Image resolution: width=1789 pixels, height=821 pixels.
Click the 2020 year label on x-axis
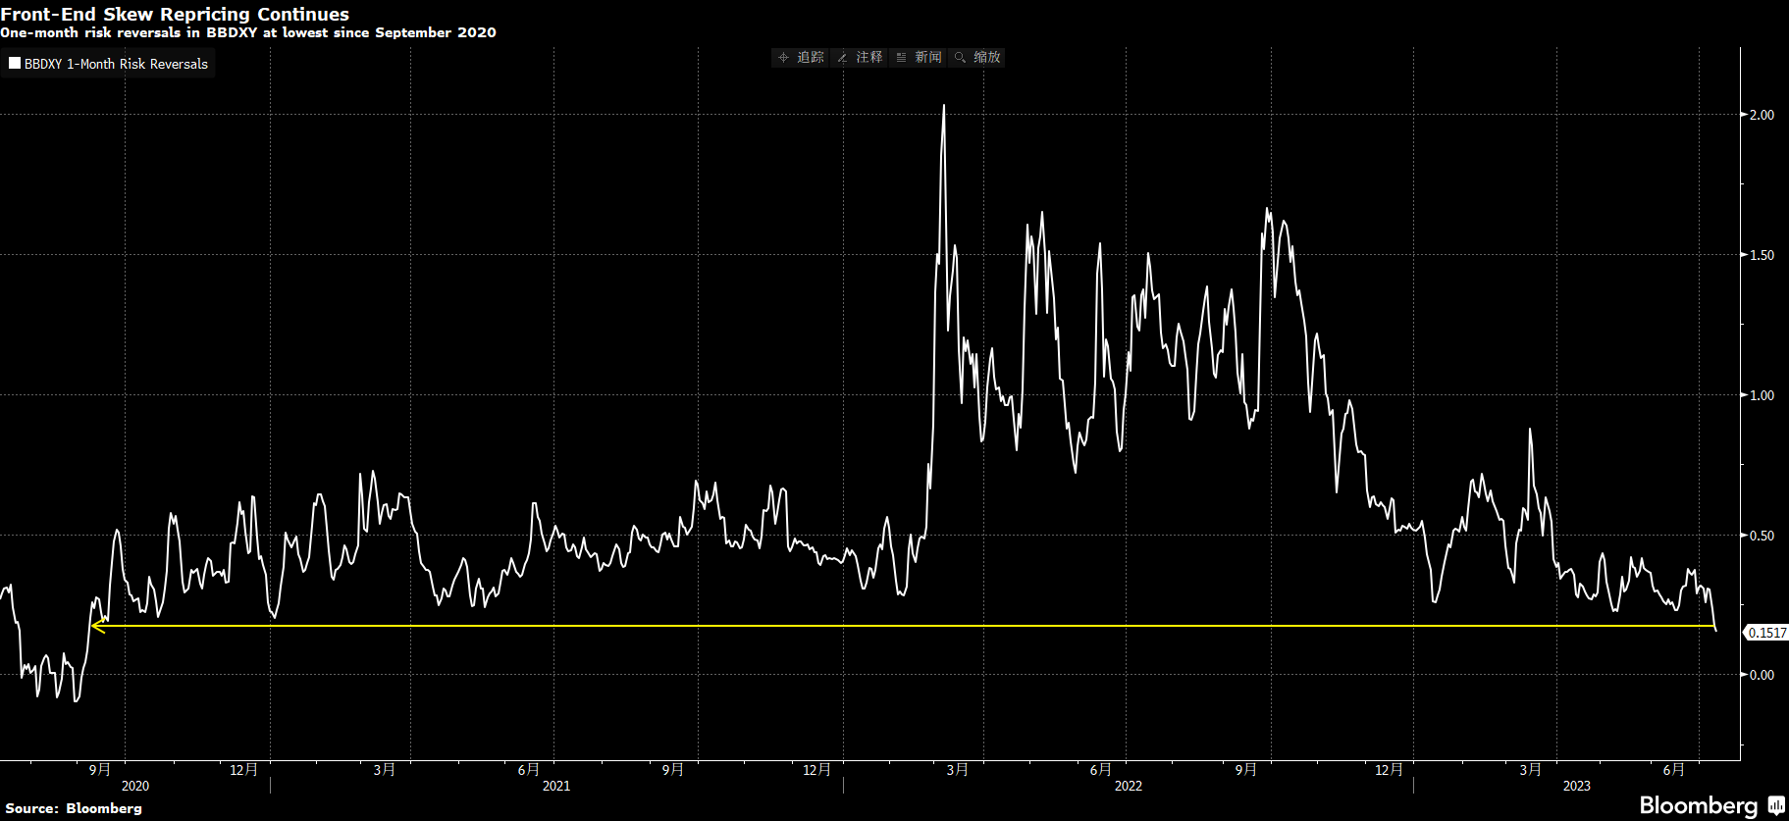pyautogui.click(x=135, y=786)
